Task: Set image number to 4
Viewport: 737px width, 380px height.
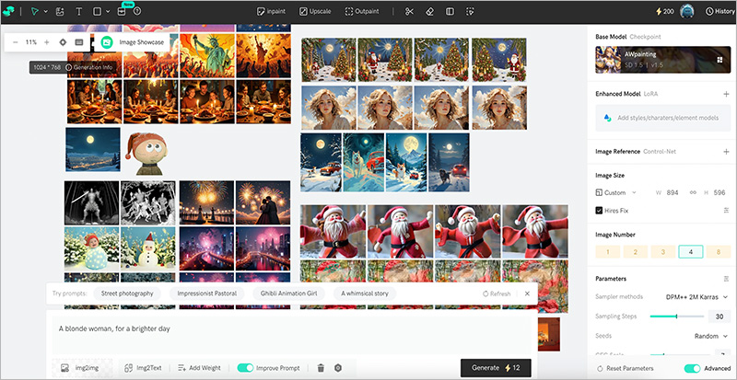Action: (x=690, y=252)
